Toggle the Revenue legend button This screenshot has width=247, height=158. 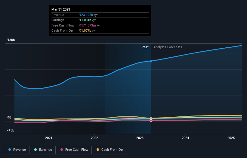pyautogui.click(x=17, y=150)
